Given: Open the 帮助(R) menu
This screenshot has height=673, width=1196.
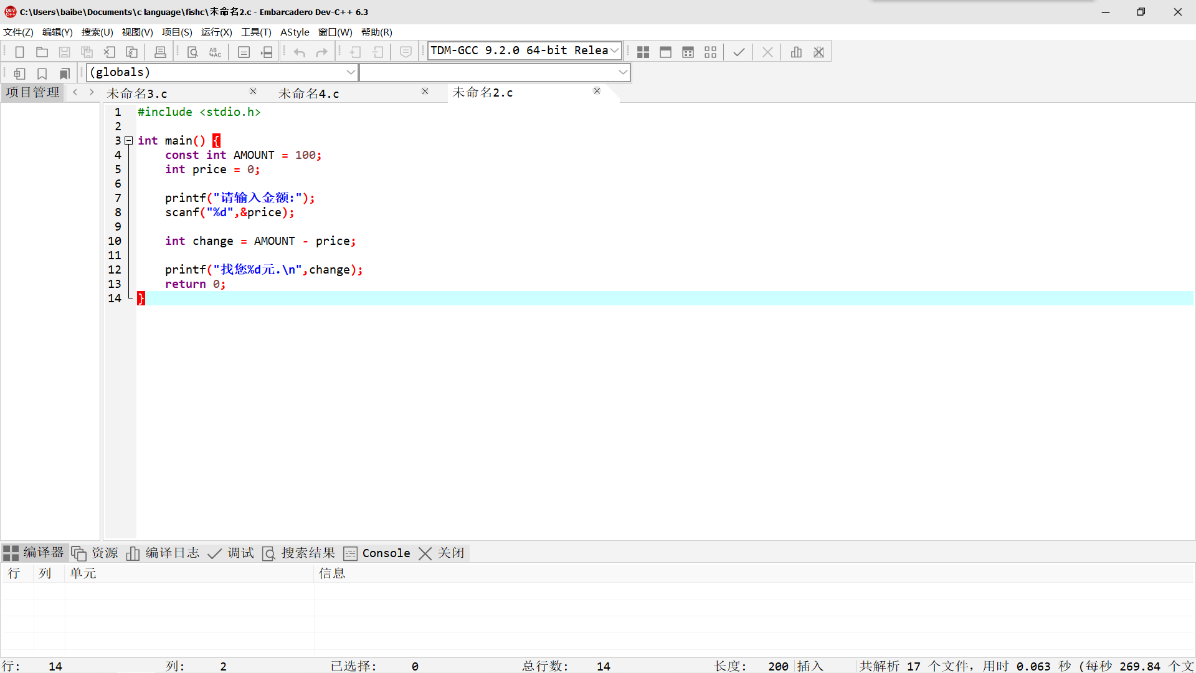Looking at the screenshot, I should [x=376, y=32].
